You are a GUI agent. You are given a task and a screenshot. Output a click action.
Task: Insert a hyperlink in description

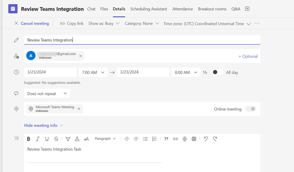point(175,139)
